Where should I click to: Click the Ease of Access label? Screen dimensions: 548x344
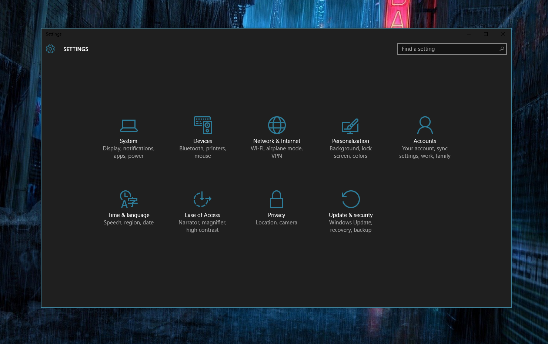coord(203,215)
